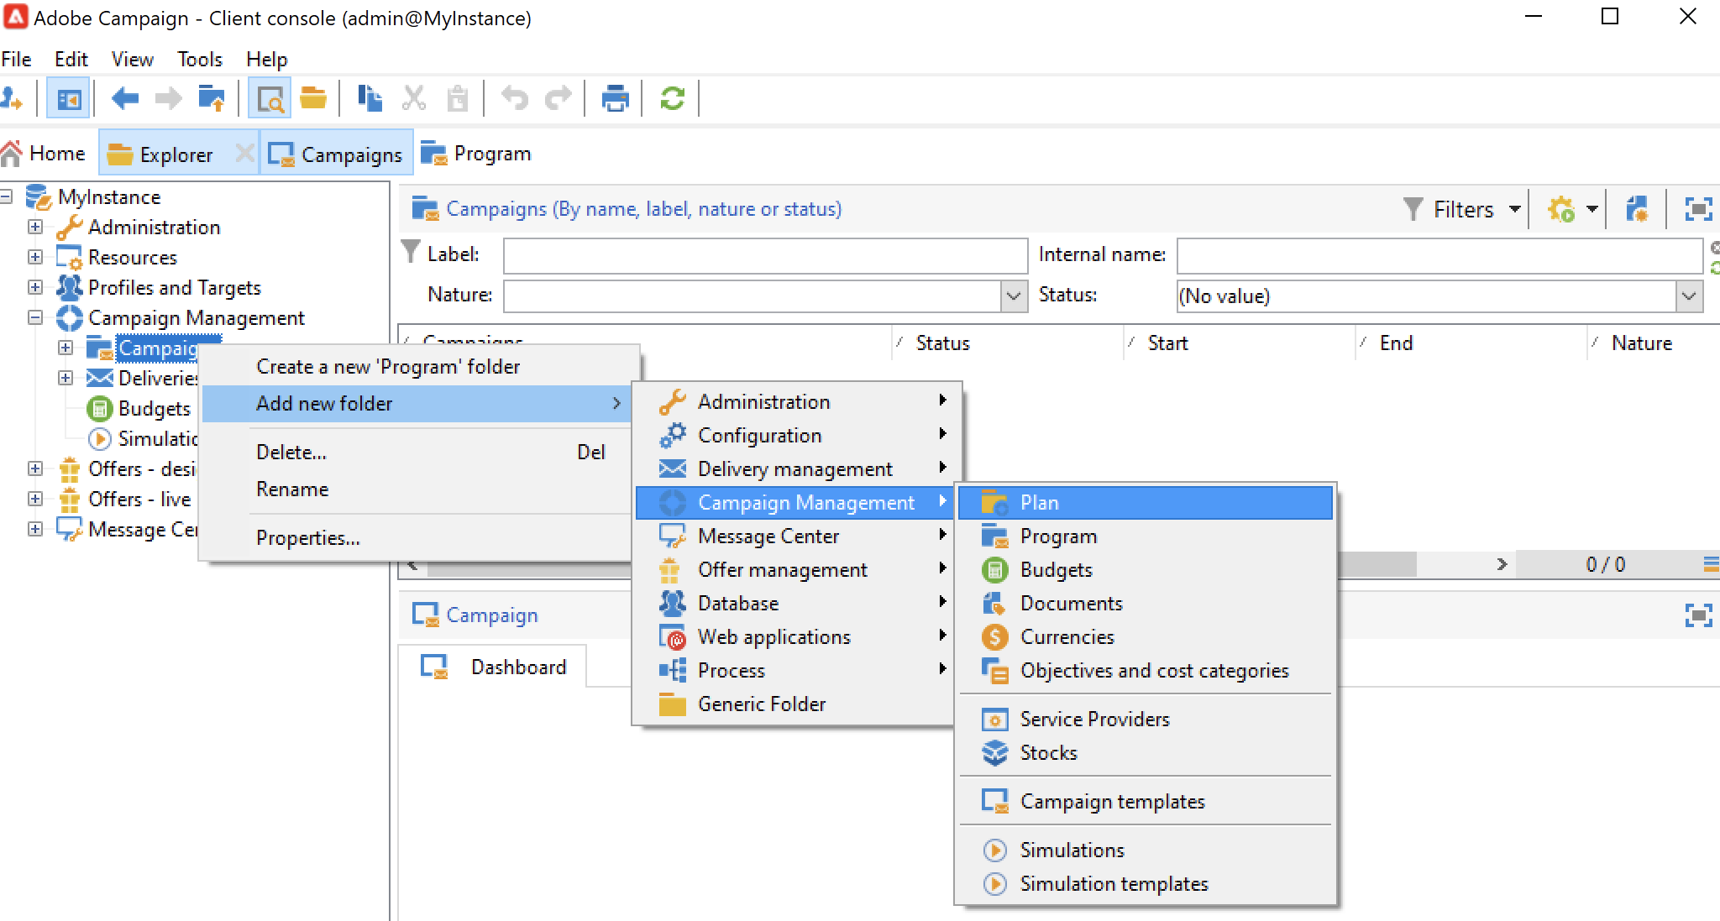Toggle the explorer tree panel icon
This screenshot has width=1720, height=921.
68,99
